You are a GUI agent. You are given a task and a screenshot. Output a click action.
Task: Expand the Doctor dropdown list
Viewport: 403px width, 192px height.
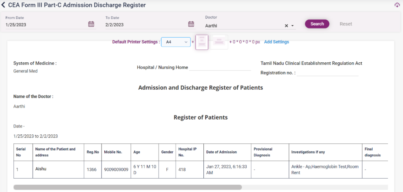[x=292, y=26]
